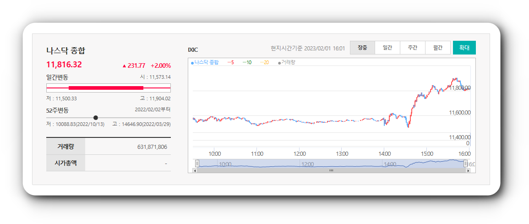The height and width of the screenshot is (224, 529).
Task: Click the 11,600.00 price axis label
Action: click(459, 113)
